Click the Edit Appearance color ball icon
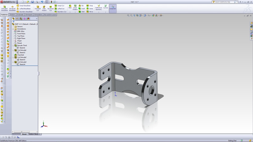 pyautogui.click(x=153, y=16)
